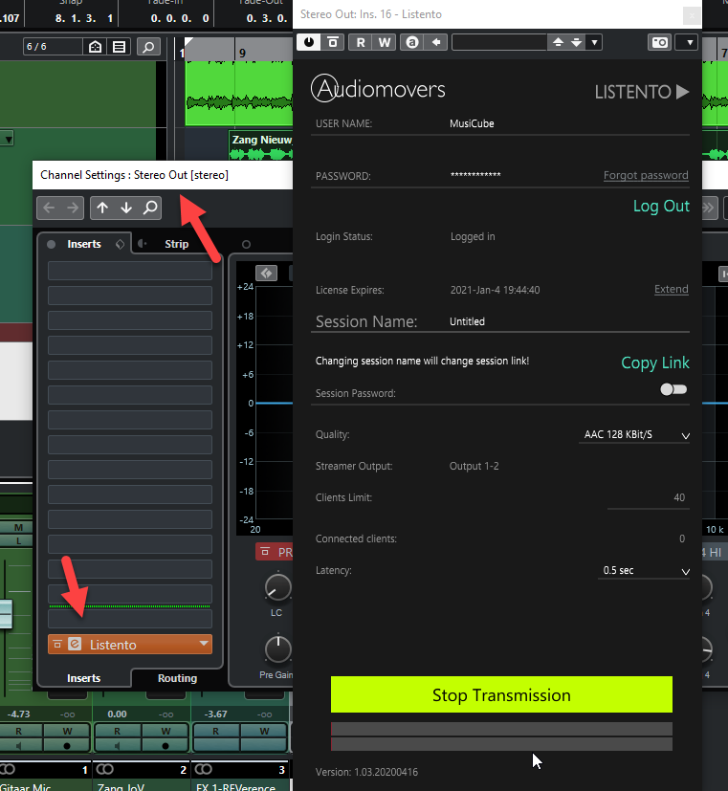Toggle the Listento plugin power button

click(309, 42)
